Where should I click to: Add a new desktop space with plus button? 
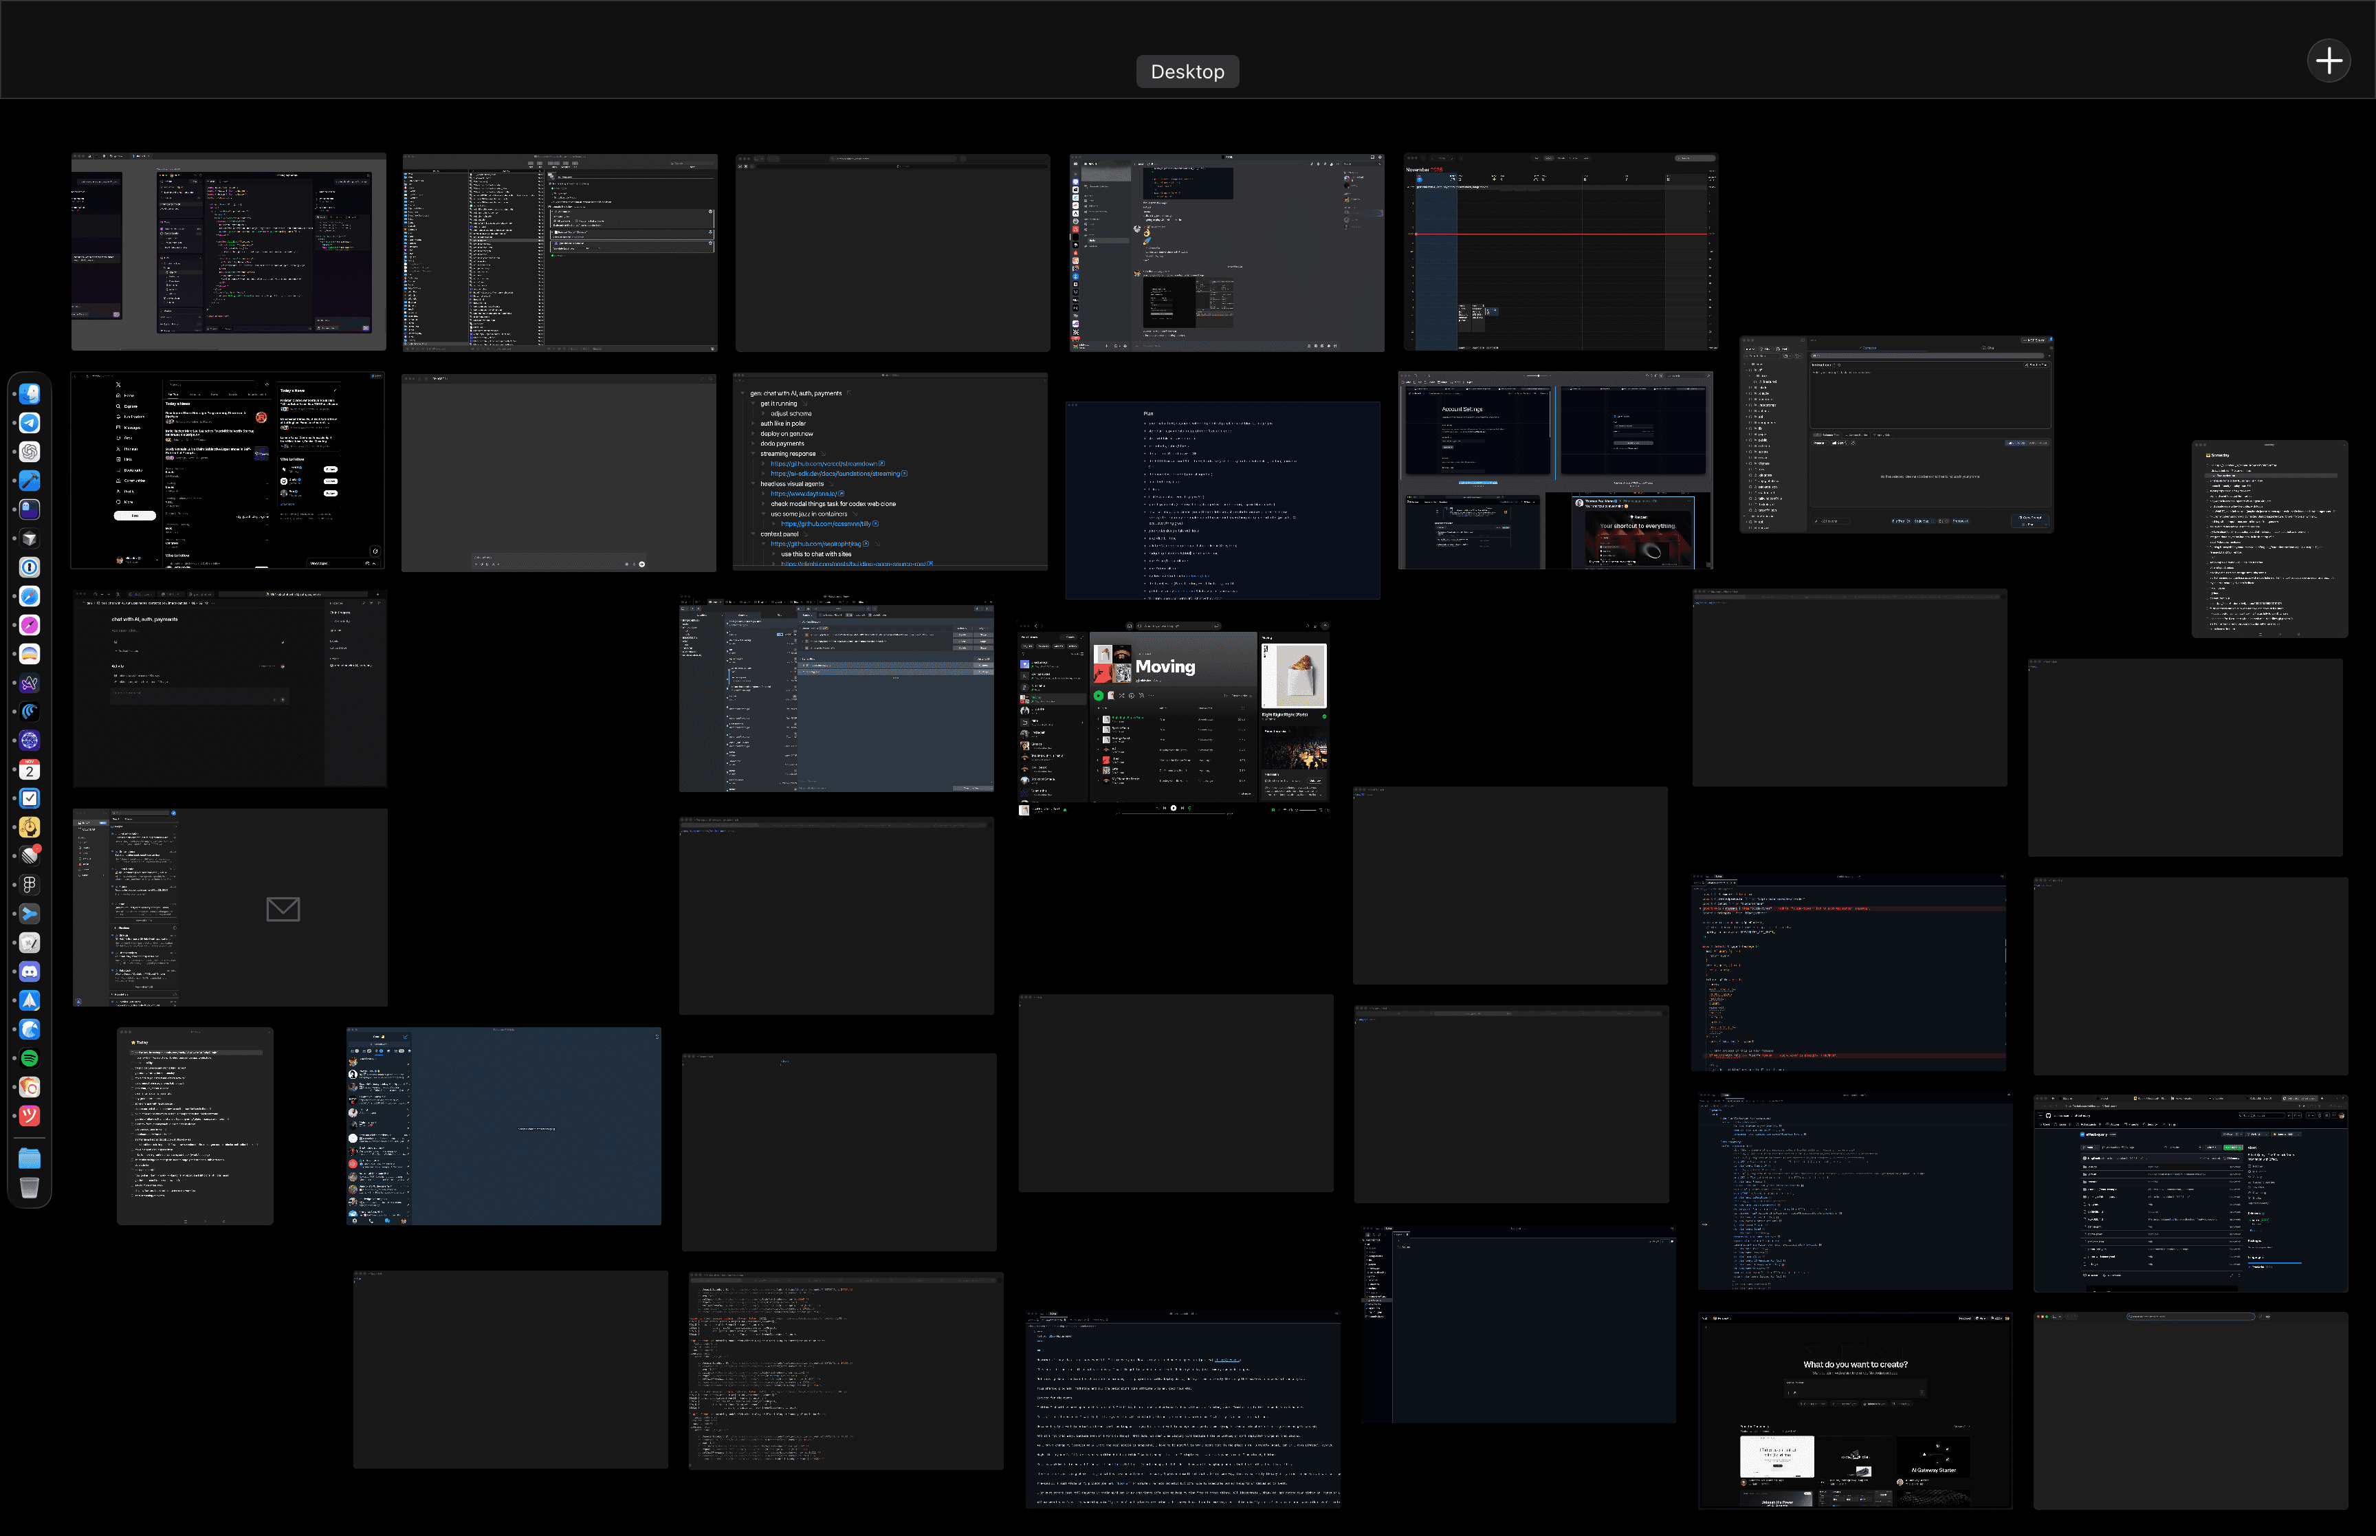pos(2328,61)
